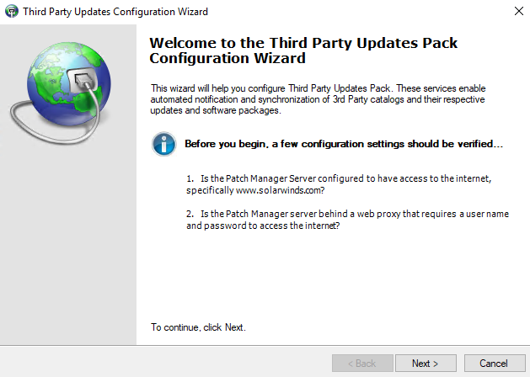
Task: Cancel the configuration wizard
Action: pyautogui.click(x=493, y=364)
